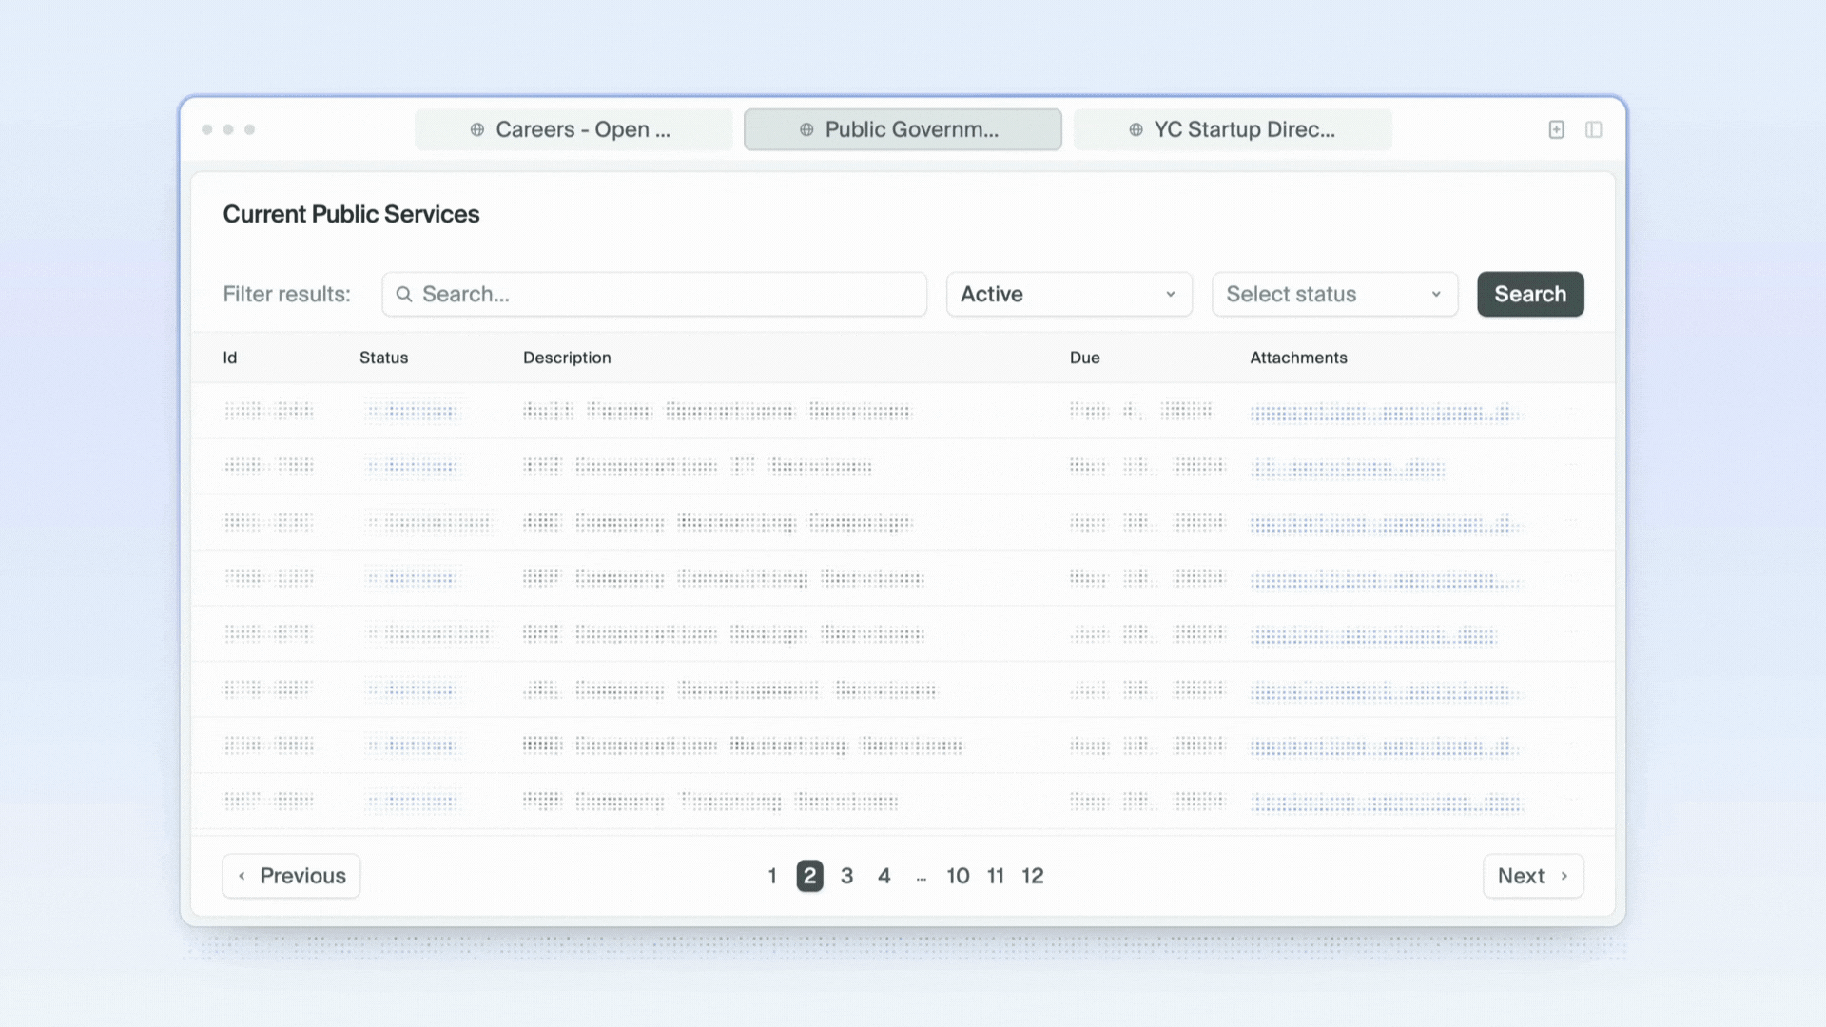Switch to Careers - Open tab
The height and width of the screenshot is (1027, 1826).
click(x=573, y=129)
